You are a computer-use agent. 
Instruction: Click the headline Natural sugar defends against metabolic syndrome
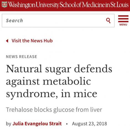[59, 81]
